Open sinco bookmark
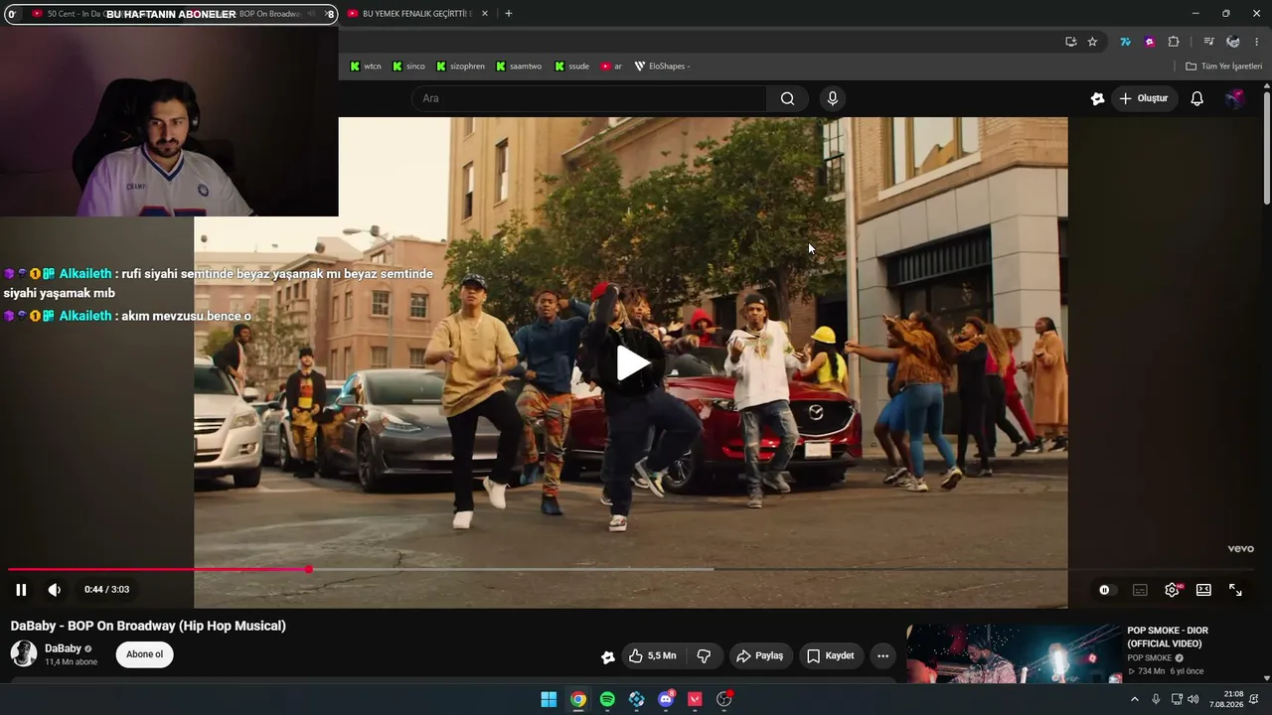Image resolution: width=1272 pixels, height=715 pixels. (x=408, y=67)
